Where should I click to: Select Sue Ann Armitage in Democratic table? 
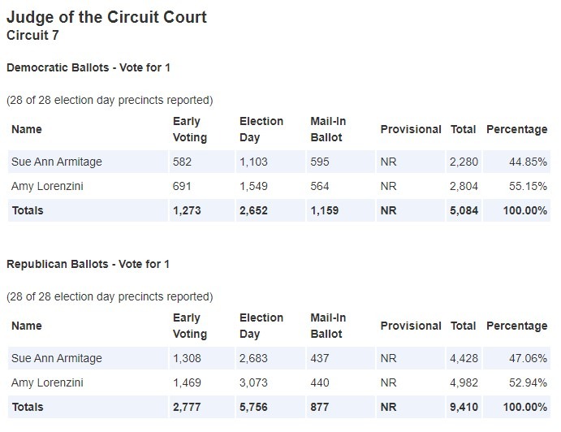[57, 162]
